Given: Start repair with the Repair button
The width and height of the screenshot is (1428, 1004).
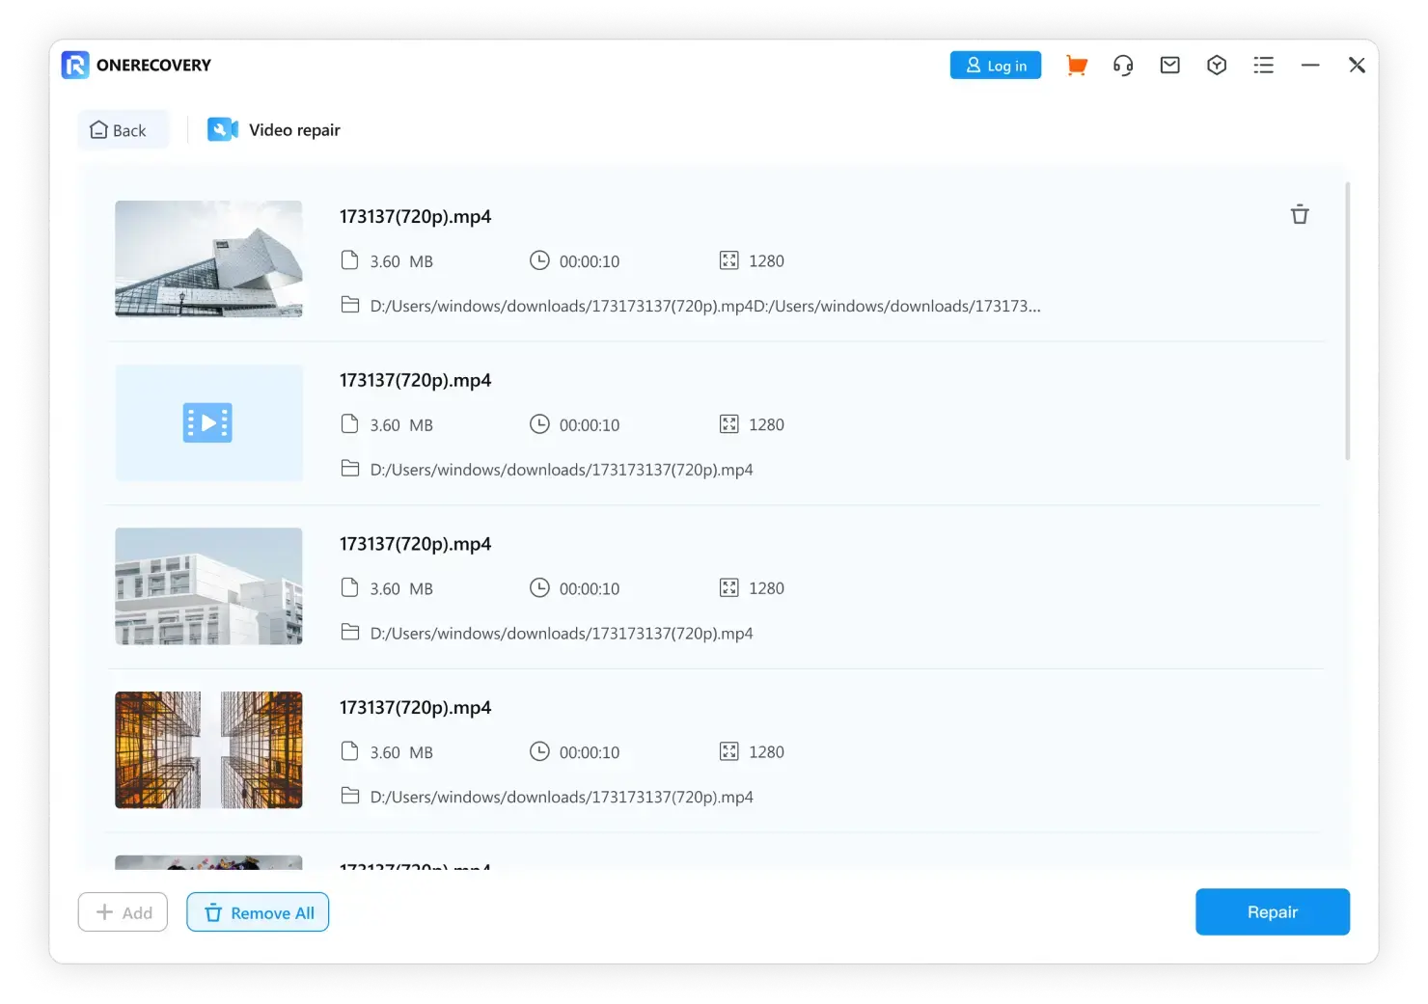Looking at the screenshot, I should [x=1272, y=912].
